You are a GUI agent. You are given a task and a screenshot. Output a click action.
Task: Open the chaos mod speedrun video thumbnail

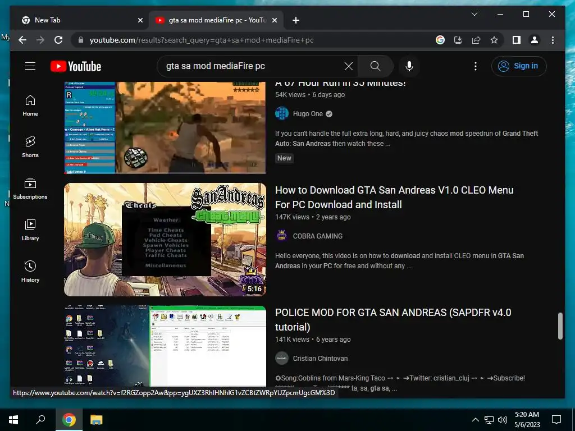coord(165,127)
